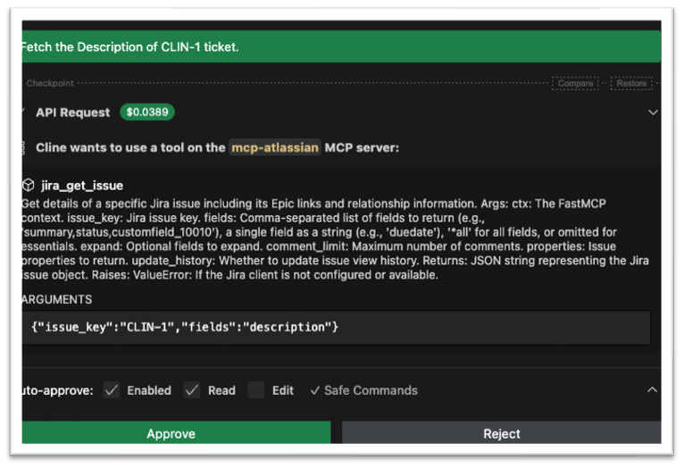Viewport: 684px width, 468px height.
Task: Click the ARGUMENTS section heading
Action: click(57, 299)
